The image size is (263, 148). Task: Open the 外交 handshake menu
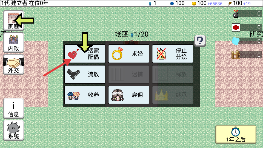tap(13, 64)
